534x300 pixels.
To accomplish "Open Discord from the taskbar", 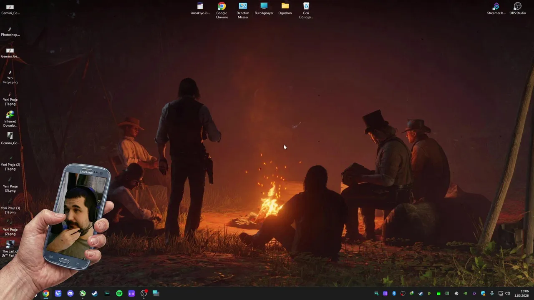I will click(x=70, y=293).
